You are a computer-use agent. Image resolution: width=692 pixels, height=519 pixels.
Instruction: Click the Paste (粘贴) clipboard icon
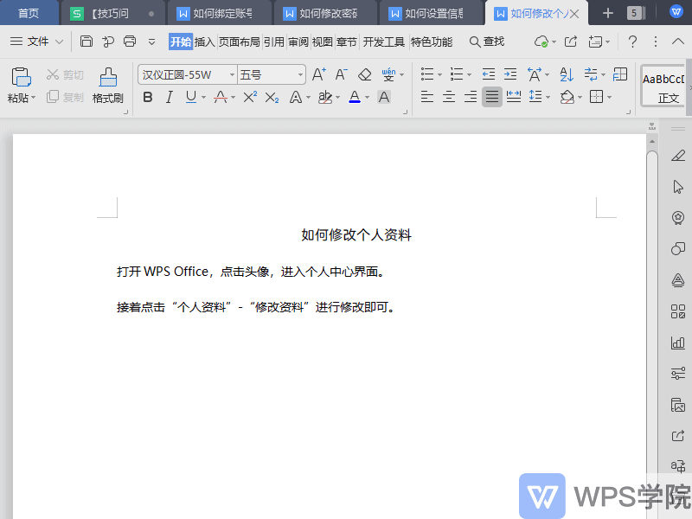pos(21,77)
